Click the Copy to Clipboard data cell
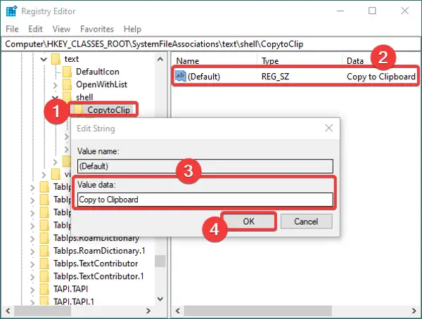Screen dimensions: 422x319 click(381, 77)
